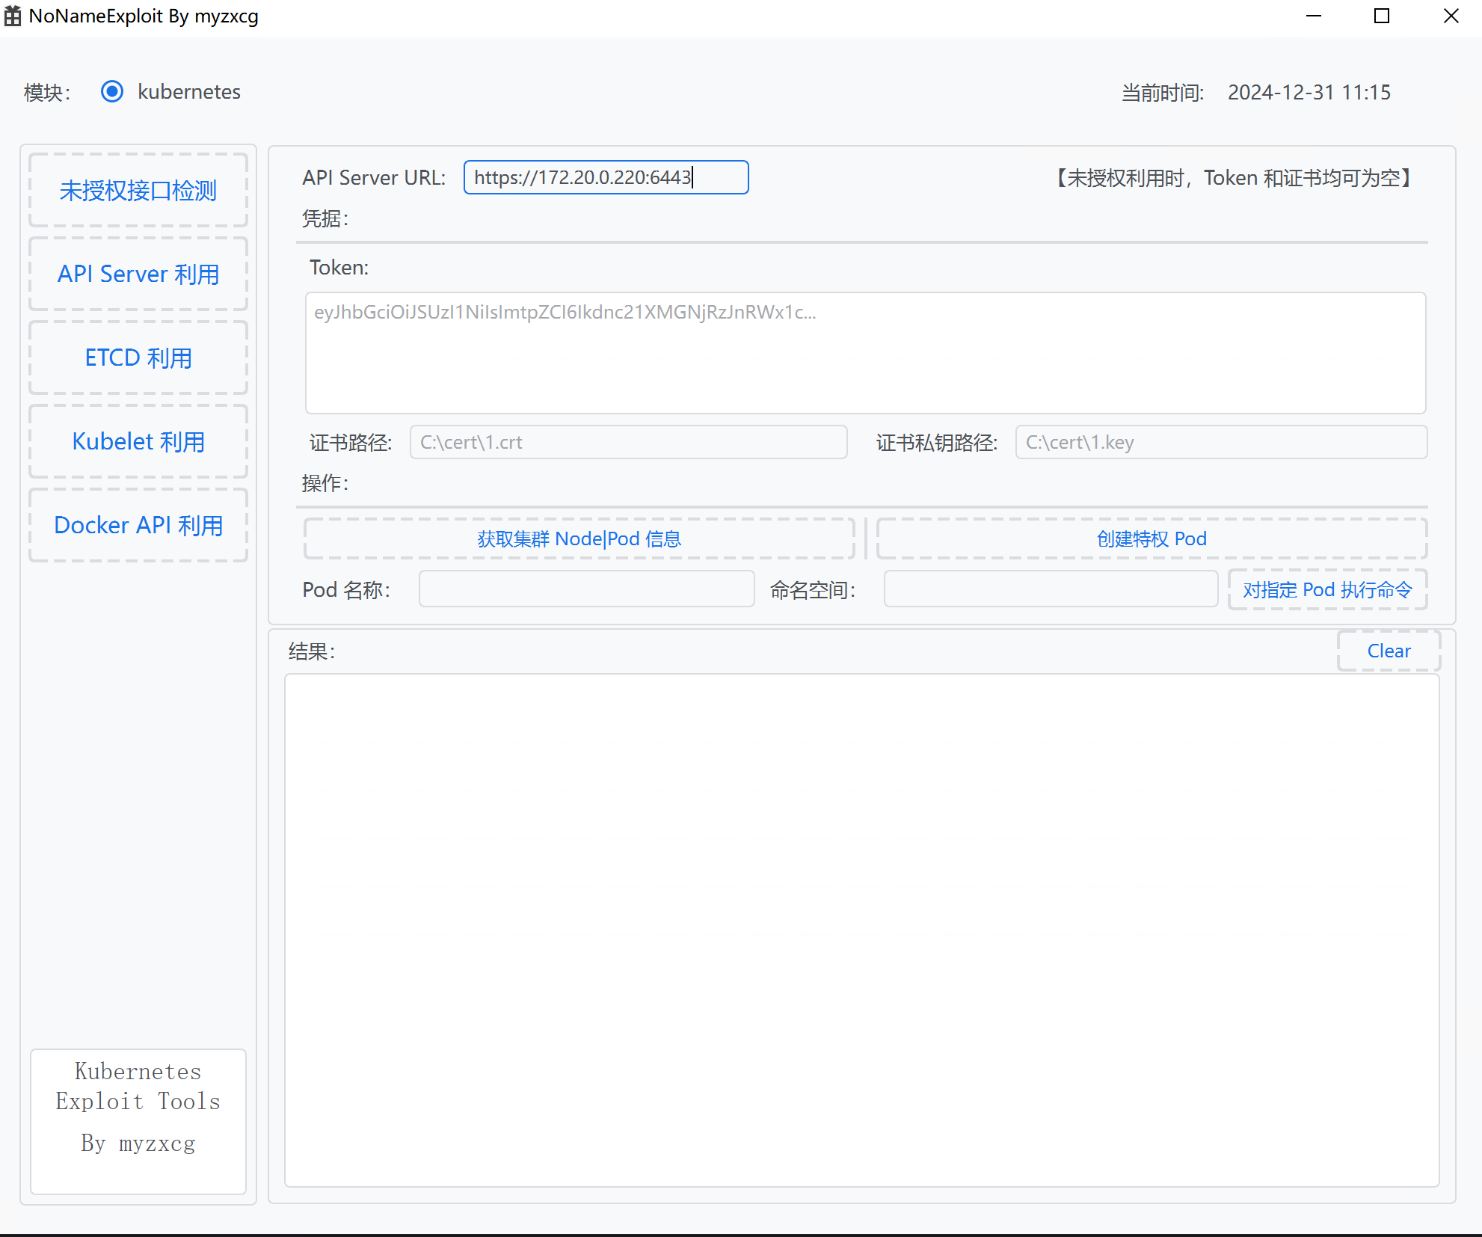The image size is (1482, 1237).
Task: Open the ETCD 利用 section
Action: (x=138, y=357)
